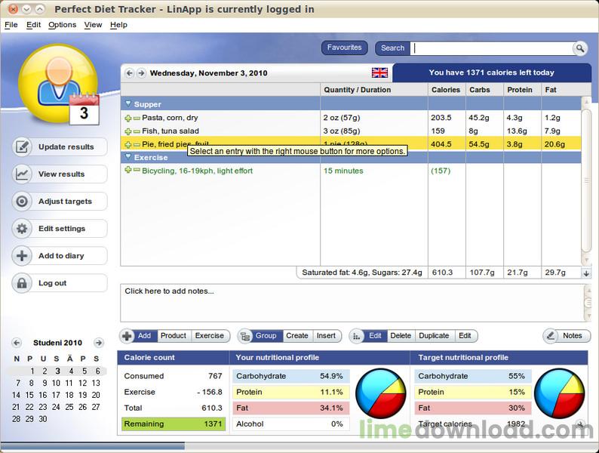Collapse the Exercise group
This screenshot has height=453, width=599.
[128, 156]
